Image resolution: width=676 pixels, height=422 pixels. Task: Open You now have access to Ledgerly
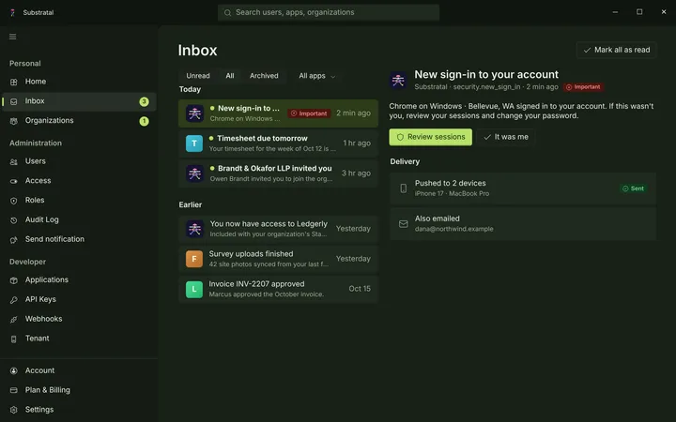click(x=278, y=229)
